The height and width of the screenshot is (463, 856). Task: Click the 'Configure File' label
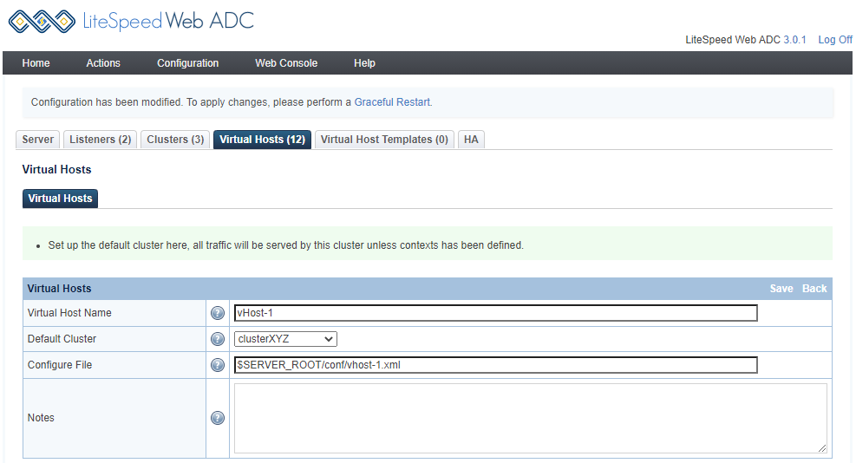[60, 365]
